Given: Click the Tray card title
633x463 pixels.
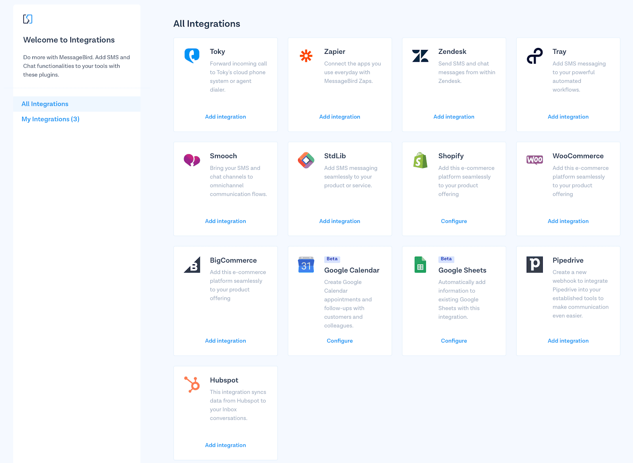Looking at the screenshot, I should click(x=559, y=51).
